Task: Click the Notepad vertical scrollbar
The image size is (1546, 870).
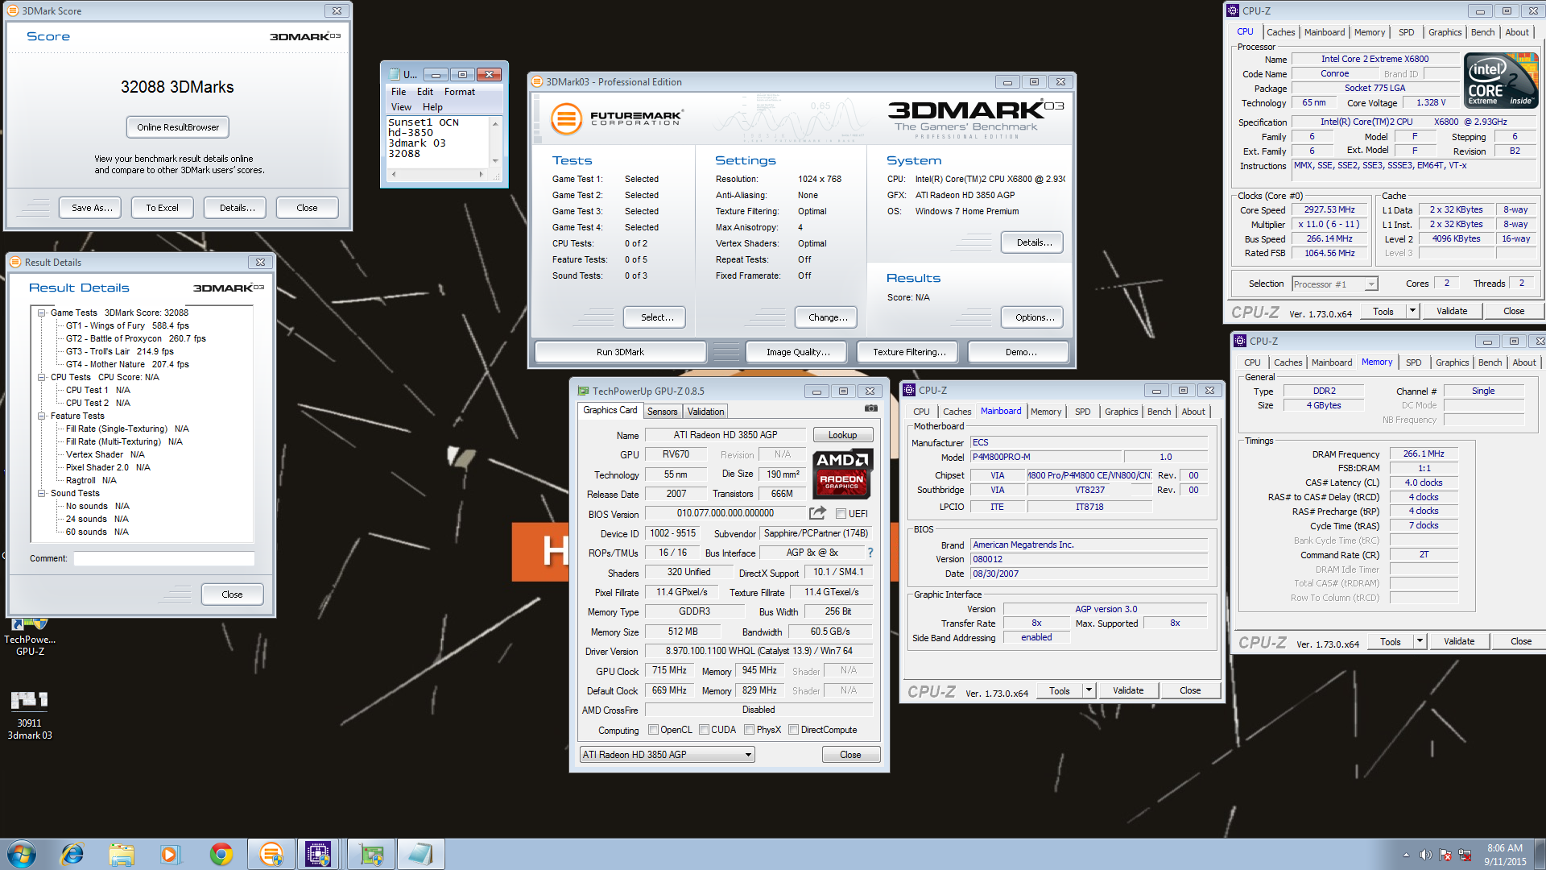Action: click(x=495, y=142)
